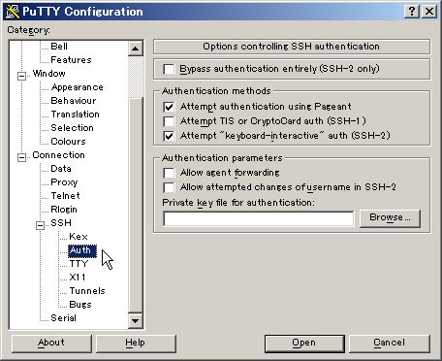
Task: Uncheck Attempt authentication using Pageant
Action: coord(169,107)
